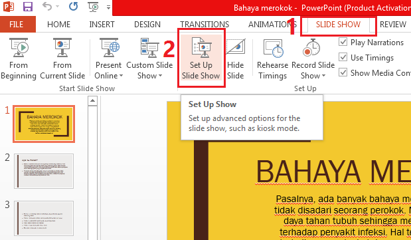Click the Hide Slide button

(x=236, y=59)
